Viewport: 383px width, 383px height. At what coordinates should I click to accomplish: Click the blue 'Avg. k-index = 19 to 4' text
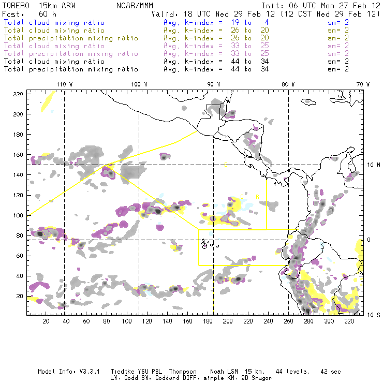click(216, 22)
